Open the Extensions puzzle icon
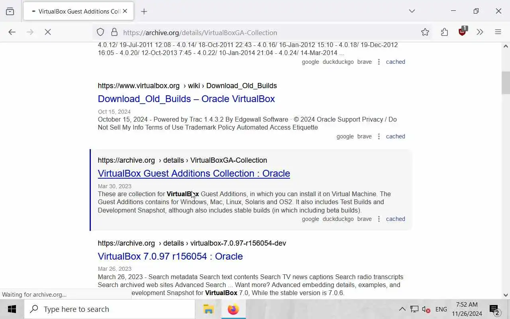The image size is (510, 319). point(444,32)
